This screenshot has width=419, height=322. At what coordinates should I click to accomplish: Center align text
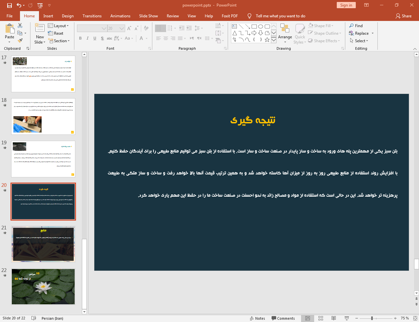click(x=166, y=38)
